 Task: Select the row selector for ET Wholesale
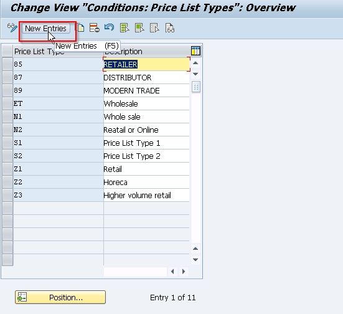pos(7,103)
